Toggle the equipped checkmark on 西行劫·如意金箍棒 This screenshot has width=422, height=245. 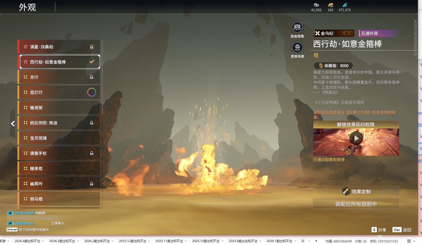coord(92,62)
